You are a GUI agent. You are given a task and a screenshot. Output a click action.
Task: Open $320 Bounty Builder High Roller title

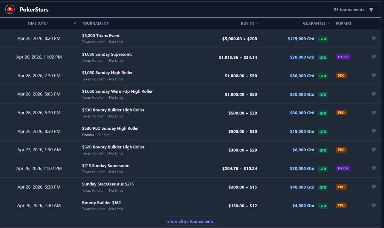pyautogui.click(x=113, y=147)
